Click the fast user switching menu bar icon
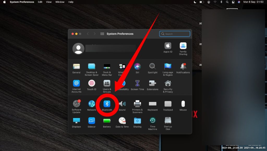267x151 pixels. coord(209,2)
